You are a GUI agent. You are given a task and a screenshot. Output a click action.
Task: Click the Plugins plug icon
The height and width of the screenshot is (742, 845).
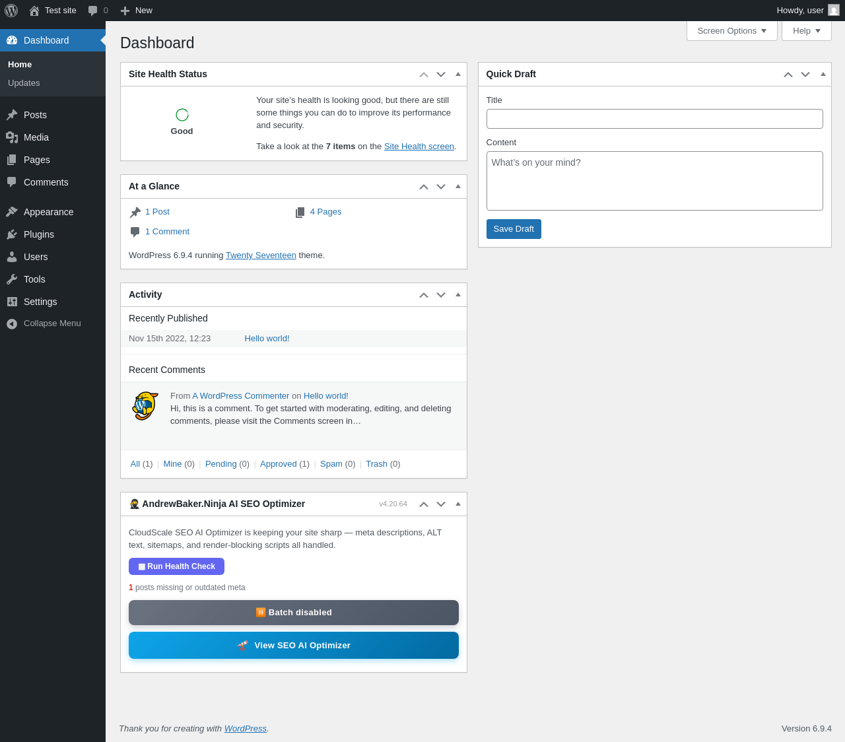click(x=12, y=234)
